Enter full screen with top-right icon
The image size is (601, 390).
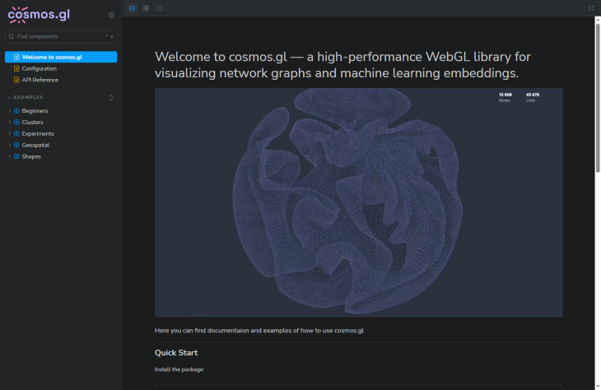point(591,8)
